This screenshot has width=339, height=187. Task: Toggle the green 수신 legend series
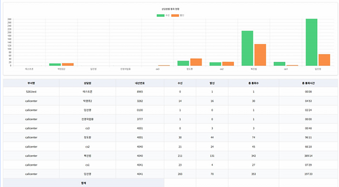click(x=163, y=15)
